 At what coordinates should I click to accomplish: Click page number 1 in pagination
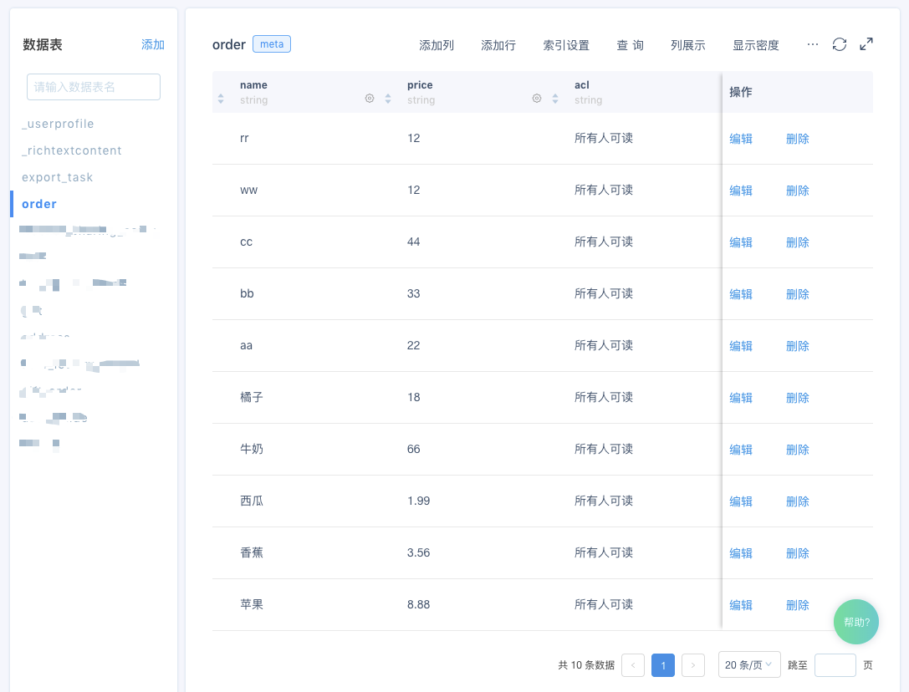point(662,664)
